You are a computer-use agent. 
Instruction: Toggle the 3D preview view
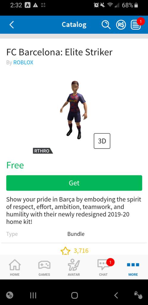click(x=102, y=141)
